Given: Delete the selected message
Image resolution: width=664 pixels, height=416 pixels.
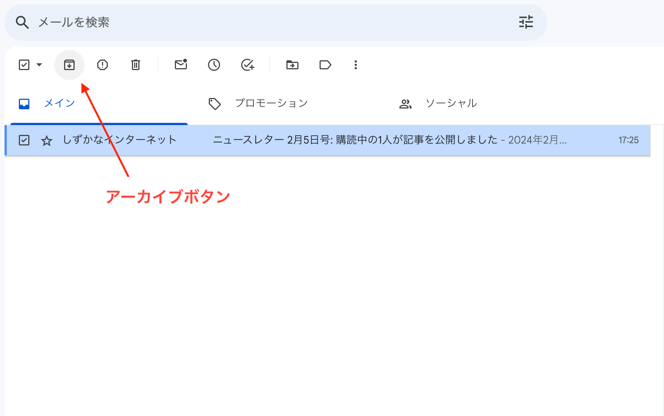Looking at the screenshot, I should click(136, 65).
